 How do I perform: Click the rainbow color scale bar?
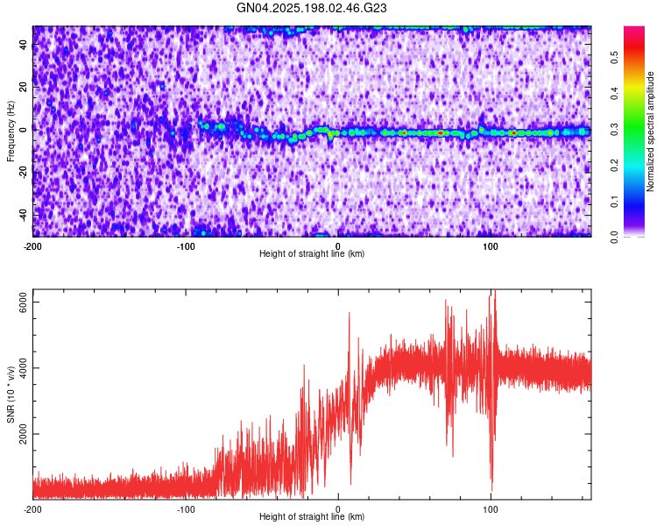(x=634, y=131)
